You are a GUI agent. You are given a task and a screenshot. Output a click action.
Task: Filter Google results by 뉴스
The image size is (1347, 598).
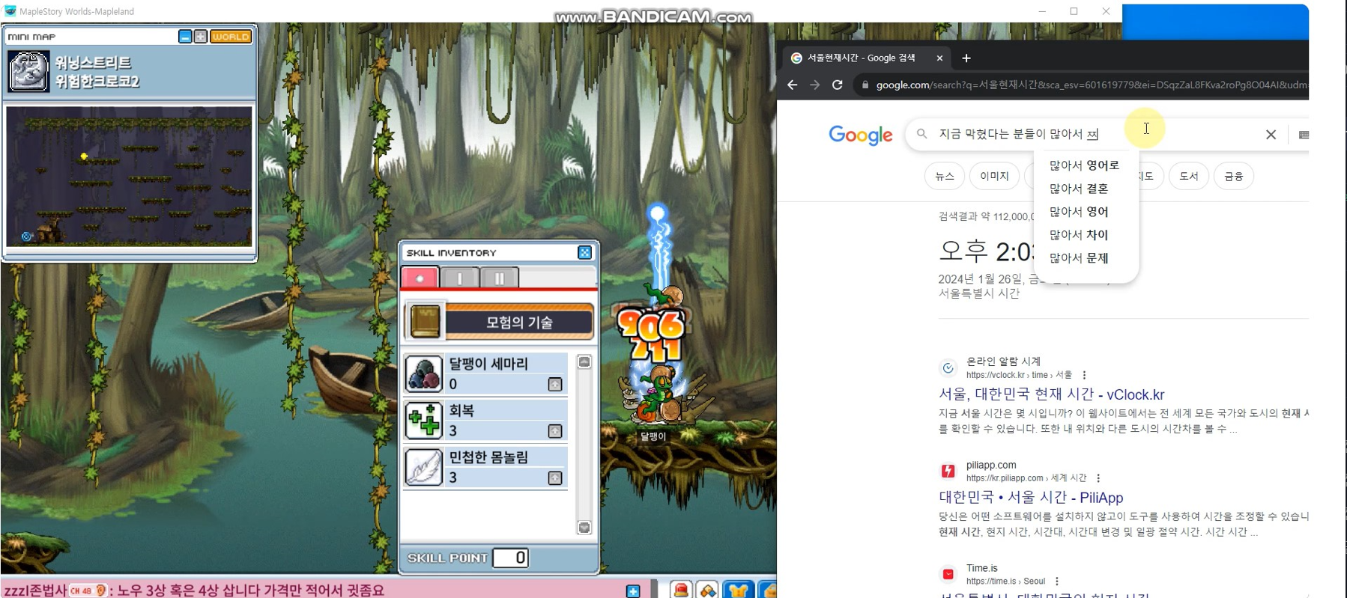945,177
